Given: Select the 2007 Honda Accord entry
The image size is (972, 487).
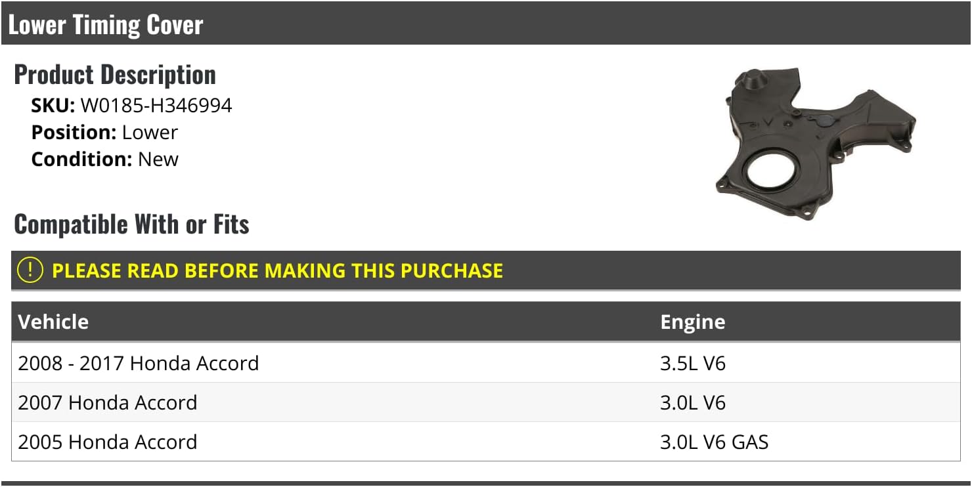Looking at the screenshot, I should tap(108, 402).
